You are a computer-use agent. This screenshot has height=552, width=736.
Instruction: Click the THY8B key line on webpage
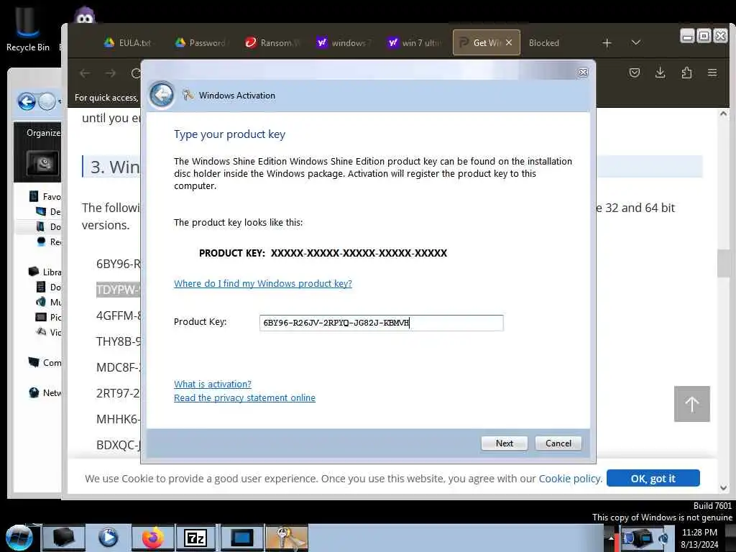pos(119,341)
